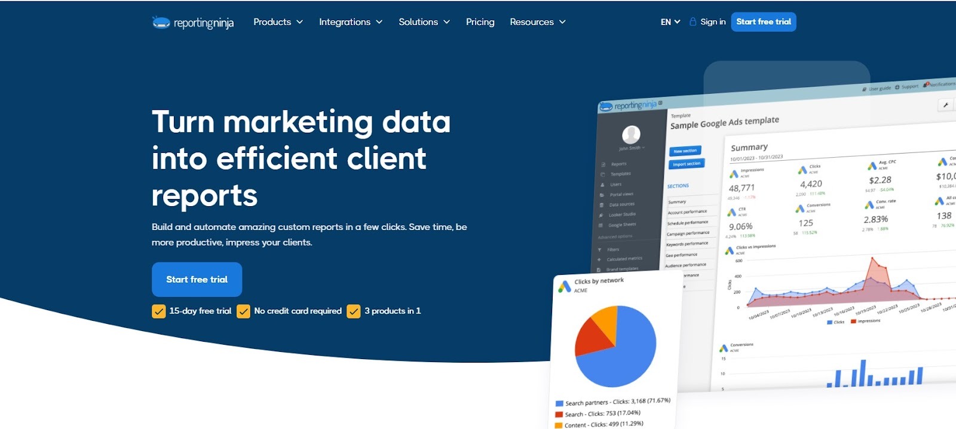Open Calculated metrics in dashboard sidebar

[624, 259]
